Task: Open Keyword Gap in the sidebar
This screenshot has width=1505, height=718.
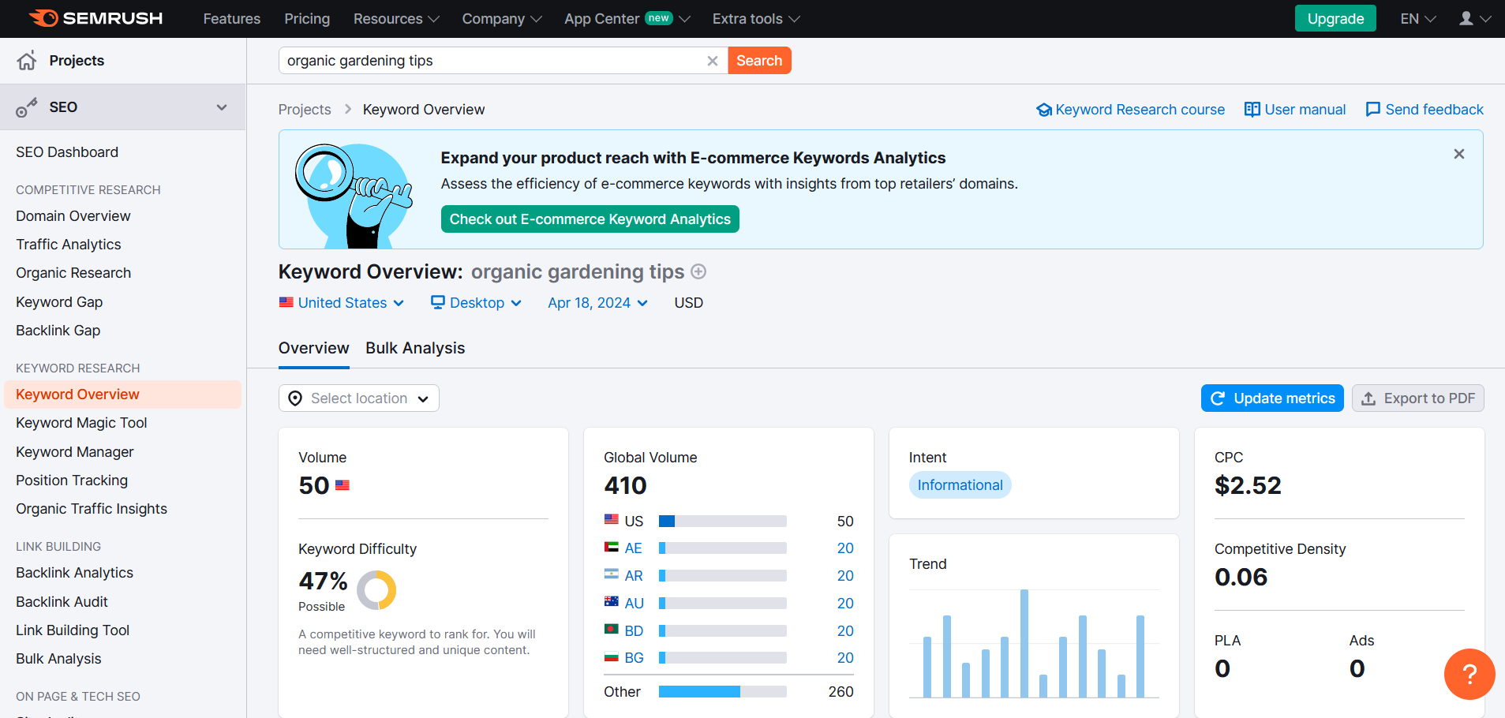Action: point(59,302)
